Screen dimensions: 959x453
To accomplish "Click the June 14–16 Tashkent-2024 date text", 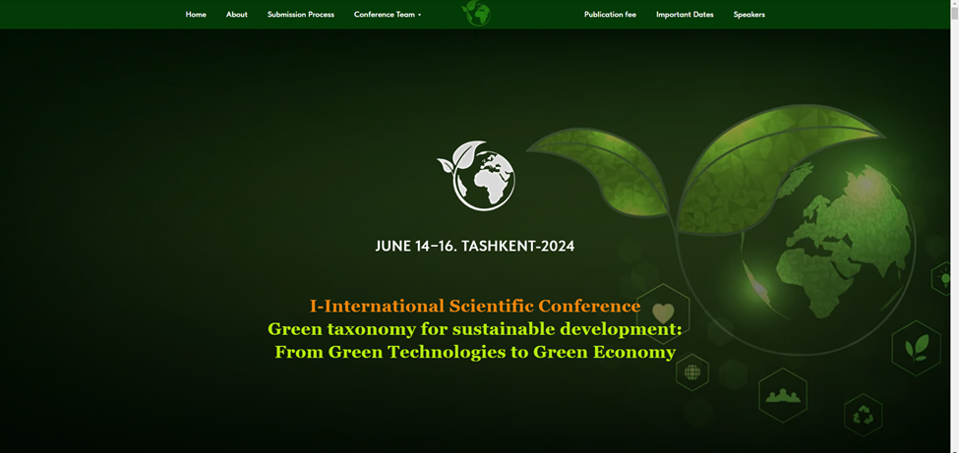I will (x=475, y=247).
